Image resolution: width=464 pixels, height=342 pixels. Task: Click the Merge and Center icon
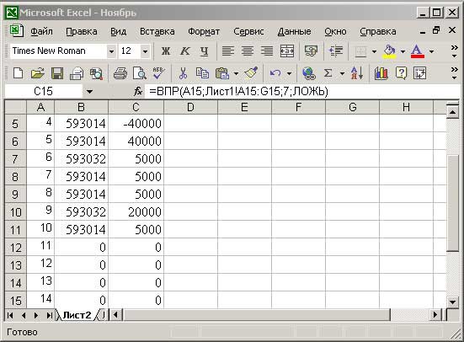[287, 51]
